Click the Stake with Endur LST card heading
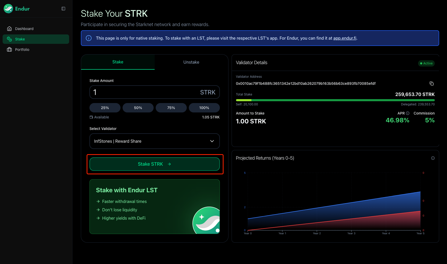The height and width of the screenshot is (264, 447). [x=127, y=190]
